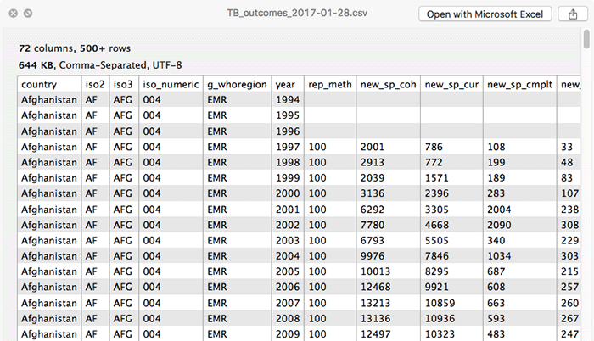
Task: Click new_sp_cmplt value 199
Action: [496, 162]
